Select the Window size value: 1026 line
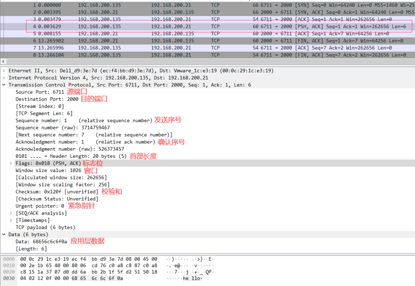The image size is (415, 286). pyautogui.click(x=48, y=170)
